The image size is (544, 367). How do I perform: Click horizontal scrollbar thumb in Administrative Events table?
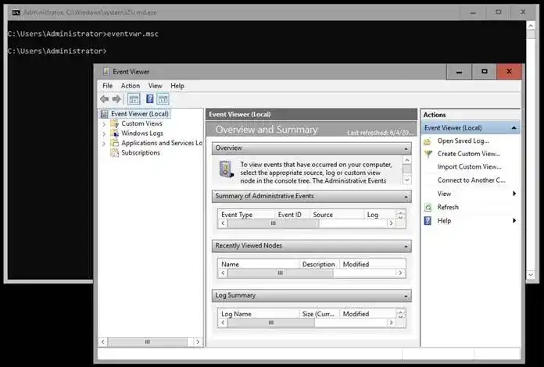pos(273,223)
